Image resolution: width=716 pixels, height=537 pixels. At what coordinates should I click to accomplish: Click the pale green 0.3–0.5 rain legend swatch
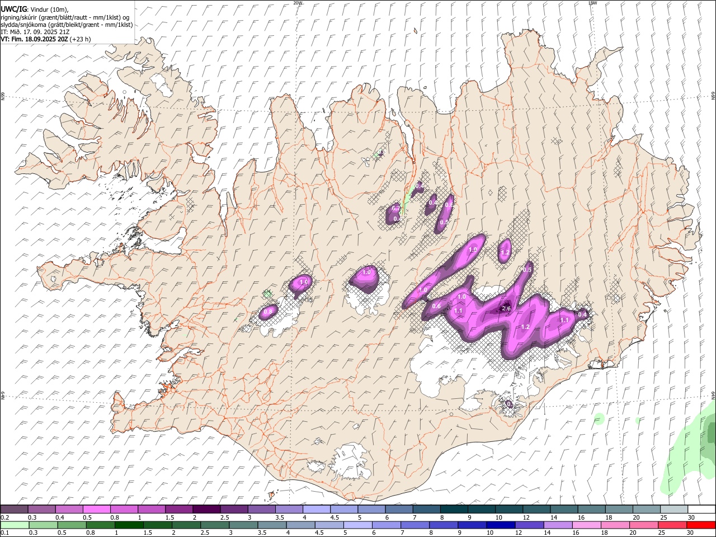click(43, 525)
